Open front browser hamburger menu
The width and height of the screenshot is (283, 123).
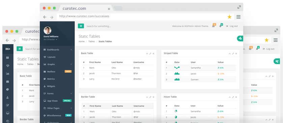(x=238, y=17)
